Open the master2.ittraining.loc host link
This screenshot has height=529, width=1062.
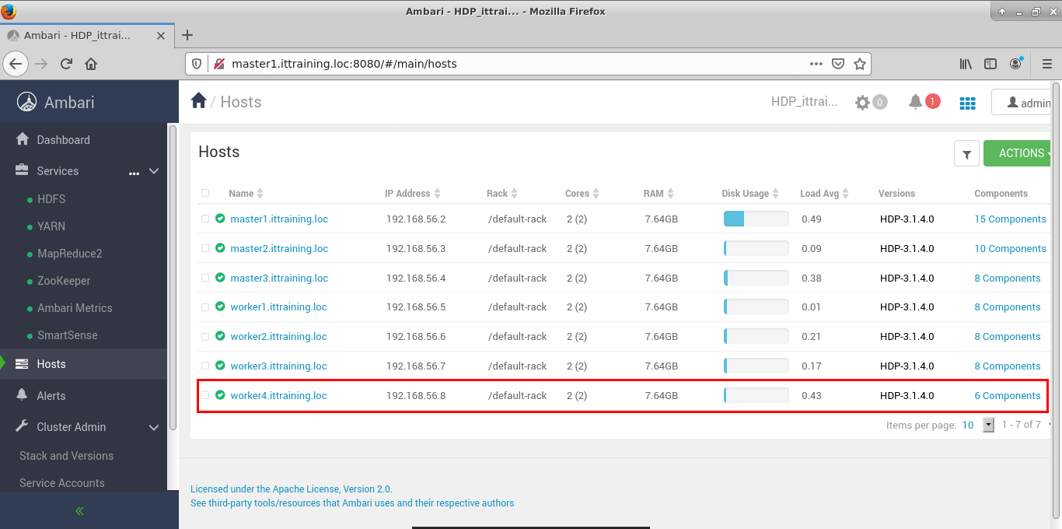pyautogui.click(x=279, y=249)
